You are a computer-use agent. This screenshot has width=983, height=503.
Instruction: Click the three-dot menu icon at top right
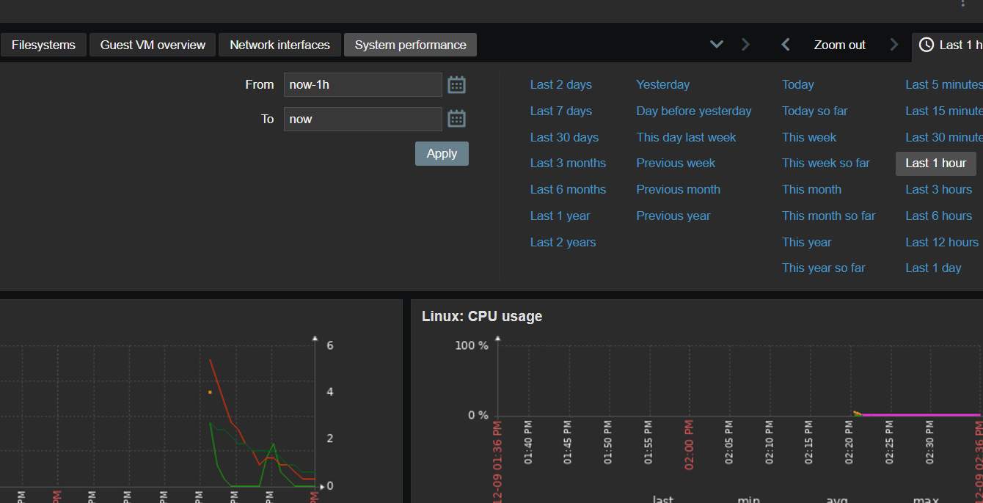tap(963, 4)
